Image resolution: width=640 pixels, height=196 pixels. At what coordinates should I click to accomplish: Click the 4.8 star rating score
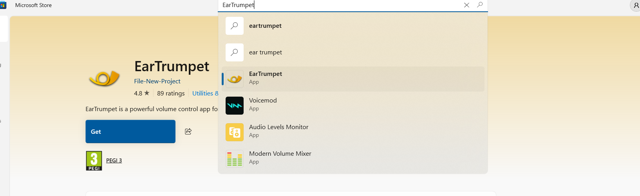pos(141,94)
